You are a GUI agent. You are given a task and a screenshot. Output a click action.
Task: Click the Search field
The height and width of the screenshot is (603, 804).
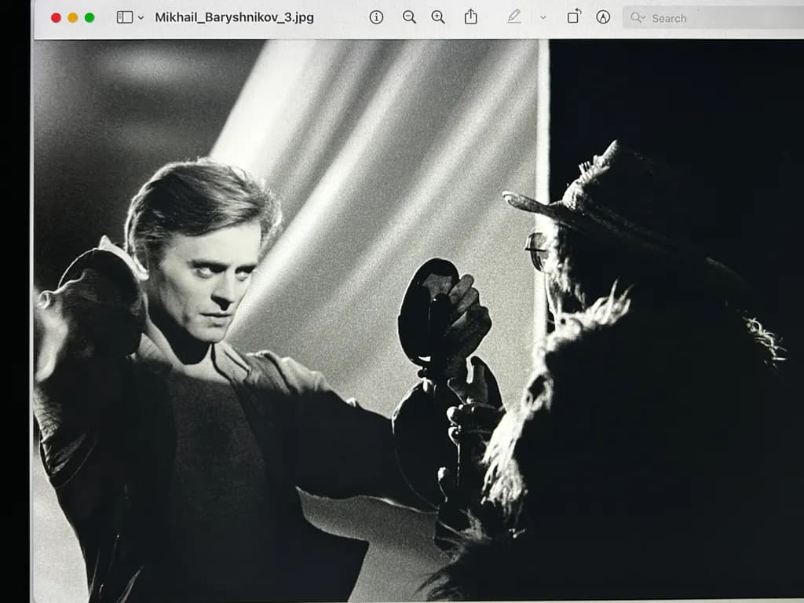[x=714, y=18]
